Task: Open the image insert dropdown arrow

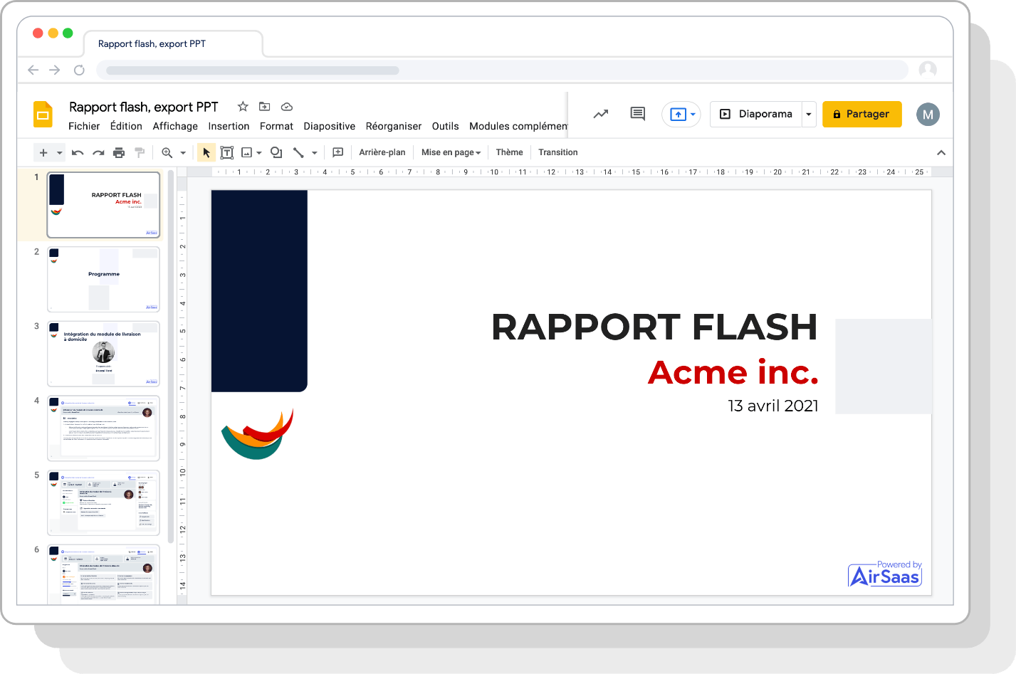Action: click(259, 153)
